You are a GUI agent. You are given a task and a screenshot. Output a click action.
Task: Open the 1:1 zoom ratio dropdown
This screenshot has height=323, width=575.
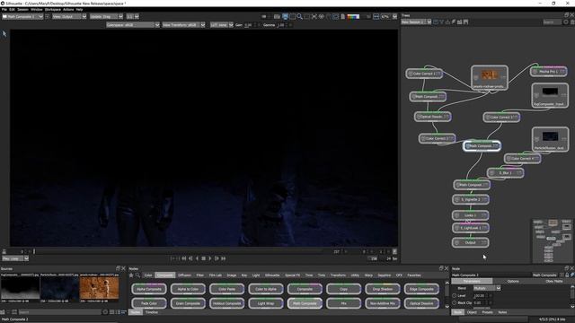coord(132,16)
